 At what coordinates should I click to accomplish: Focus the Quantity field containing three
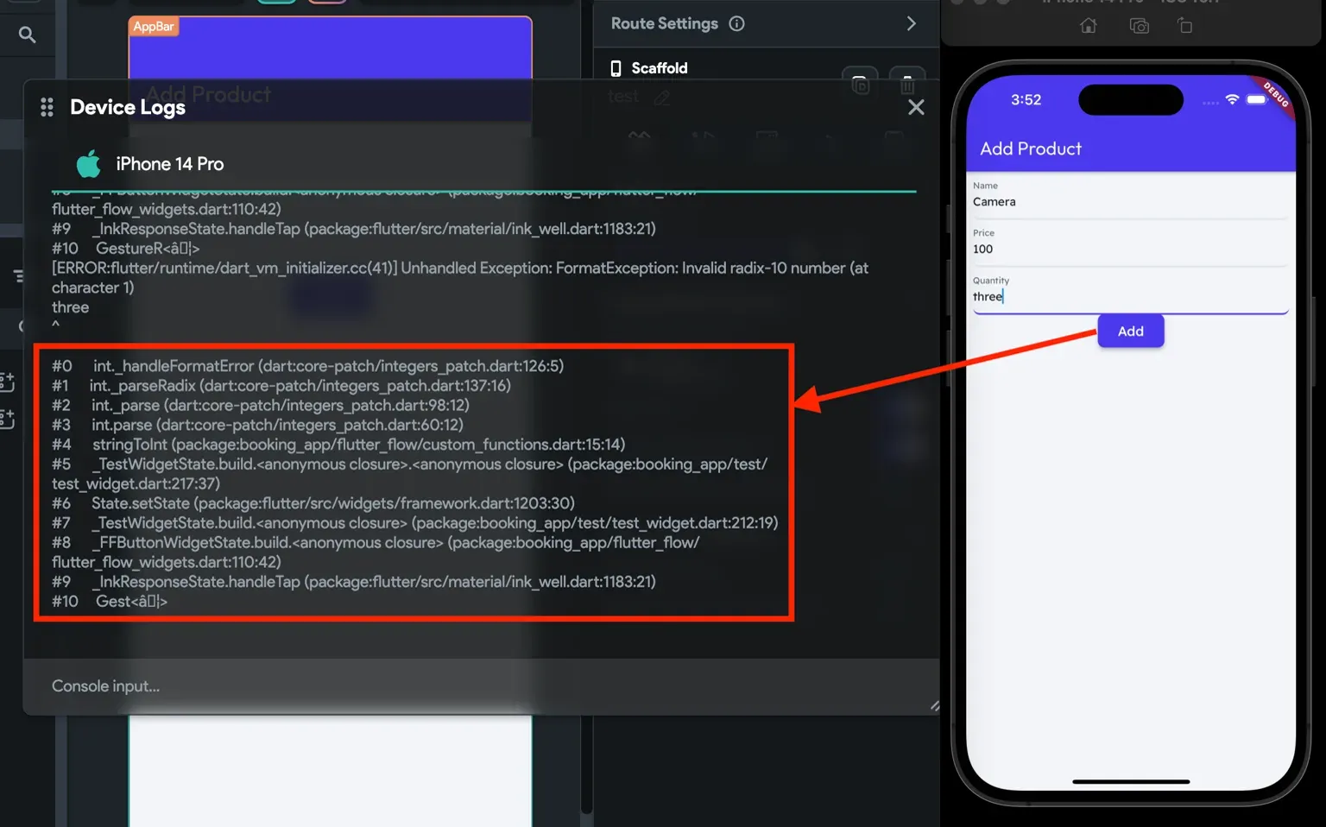click(1131, 294)
